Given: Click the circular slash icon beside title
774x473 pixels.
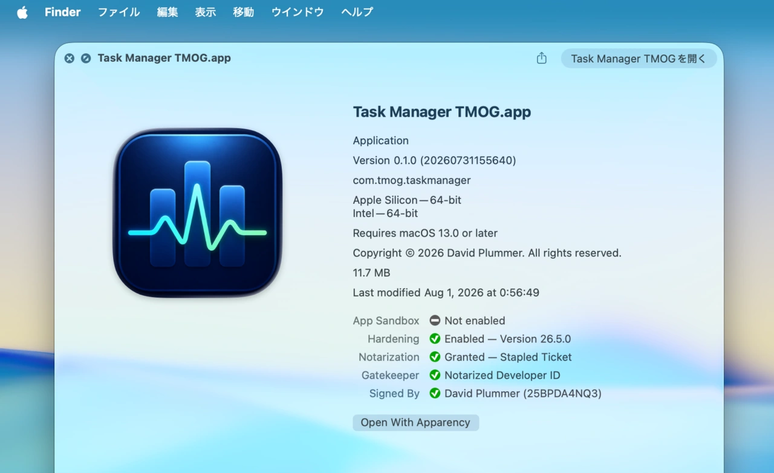Looking at the screenshot, I should click(86, 58).
